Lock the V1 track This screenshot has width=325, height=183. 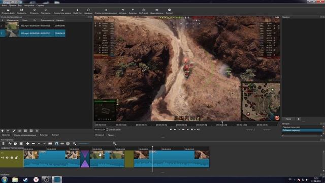click(x=17, y=158)
